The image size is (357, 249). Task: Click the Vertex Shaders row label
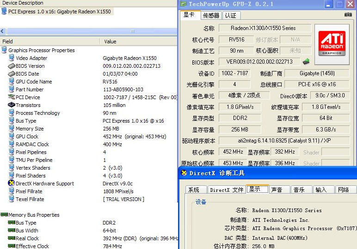[33, 168]
